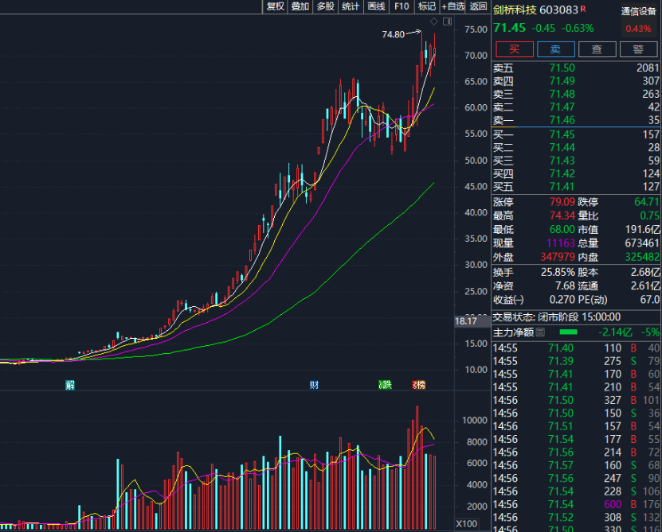Click the X100 volume unit label
The width and height of the screenshot is (662, 532).
(x=465, y=524)
